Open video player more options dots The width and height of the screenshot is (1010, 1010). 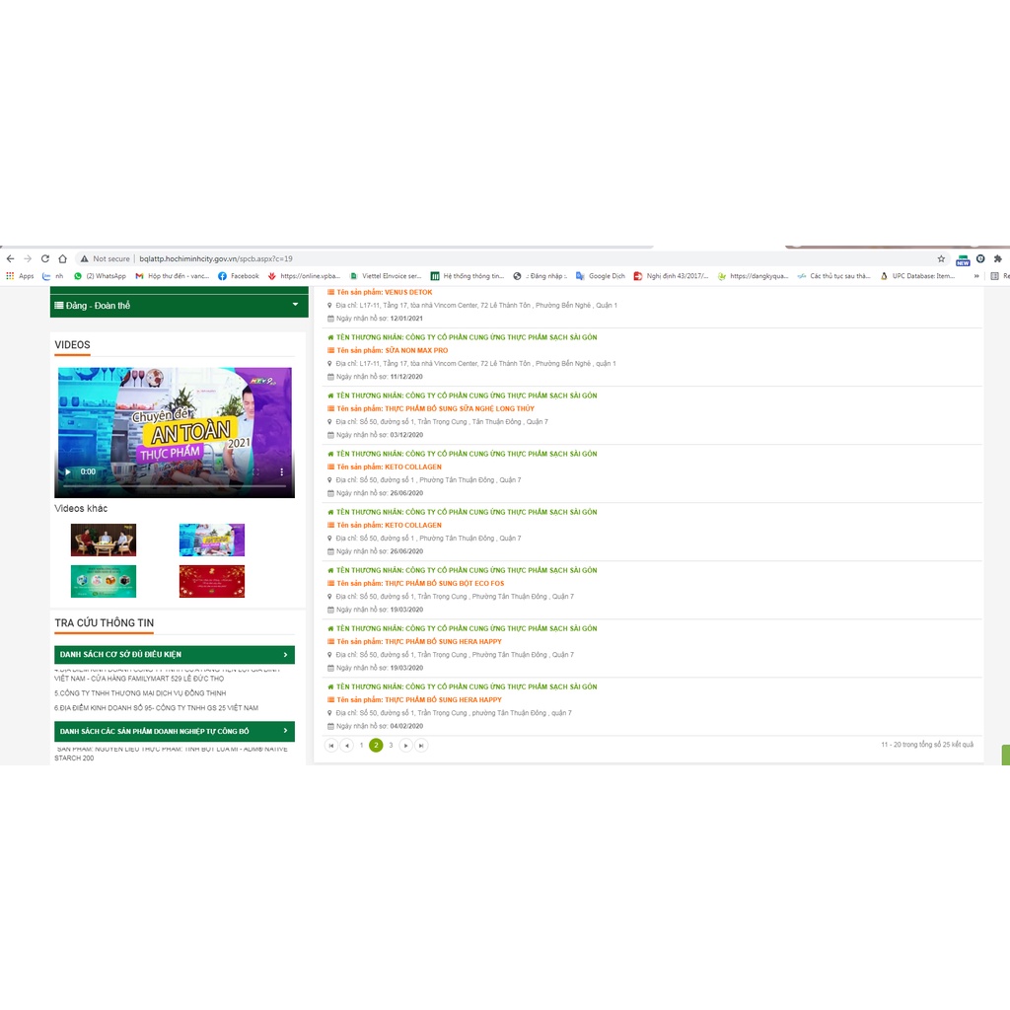[281, 471]
